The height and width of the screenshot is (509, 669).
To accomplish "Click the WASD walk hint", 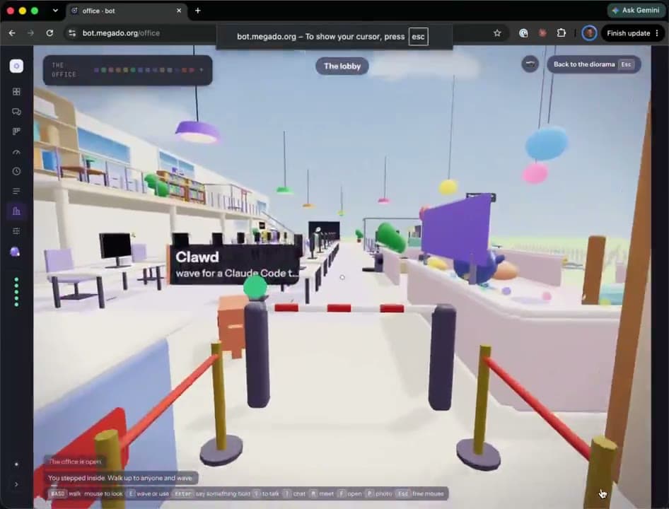I will [x=66, y=493].
